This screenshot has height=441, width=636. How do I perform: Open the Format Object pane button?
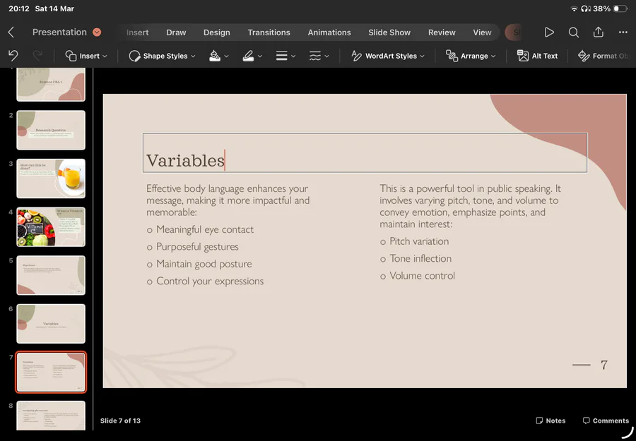click(603, 56)
